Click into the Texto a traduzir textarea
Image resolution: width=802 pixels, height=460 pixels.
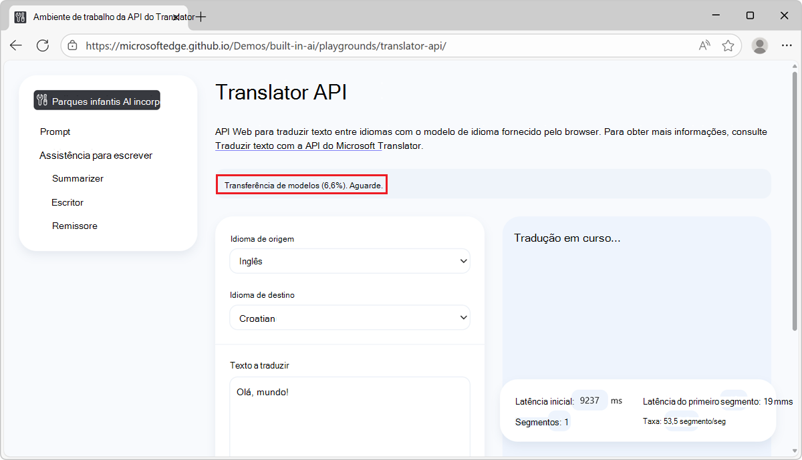click(x=350, y=417)
